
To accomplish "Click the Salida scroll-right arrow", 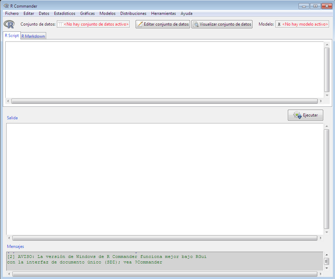I will click(320, 238).
